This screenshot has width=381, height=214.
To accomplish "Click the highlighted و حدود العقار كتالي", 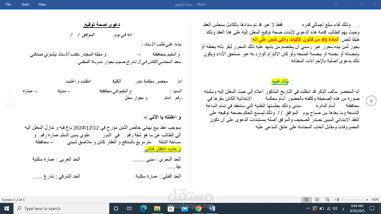I will pyautogui.click(x=162, y=149).
